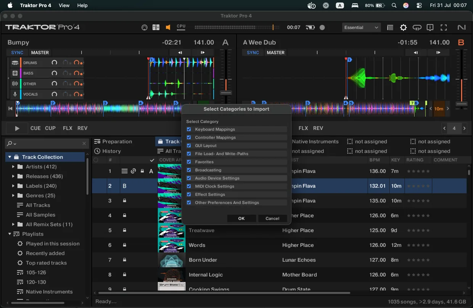This screenshot has height=308, width=473.
Task: Open macOS Control Center icon
Action: coord(419,5)
